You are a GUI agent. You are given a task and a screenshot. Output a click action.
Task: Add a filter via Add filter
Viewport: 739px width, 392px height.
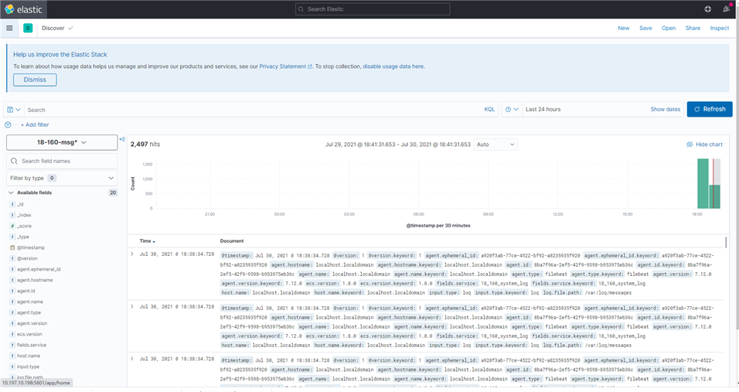pyautogui.click(x=35, y=124)
